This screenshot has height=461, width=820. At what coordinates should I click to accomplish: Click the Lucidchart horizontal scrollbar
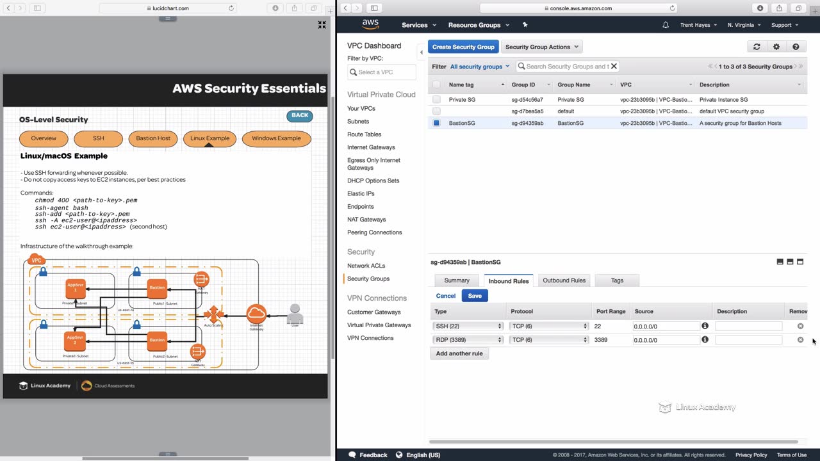(x=165, y=458)
